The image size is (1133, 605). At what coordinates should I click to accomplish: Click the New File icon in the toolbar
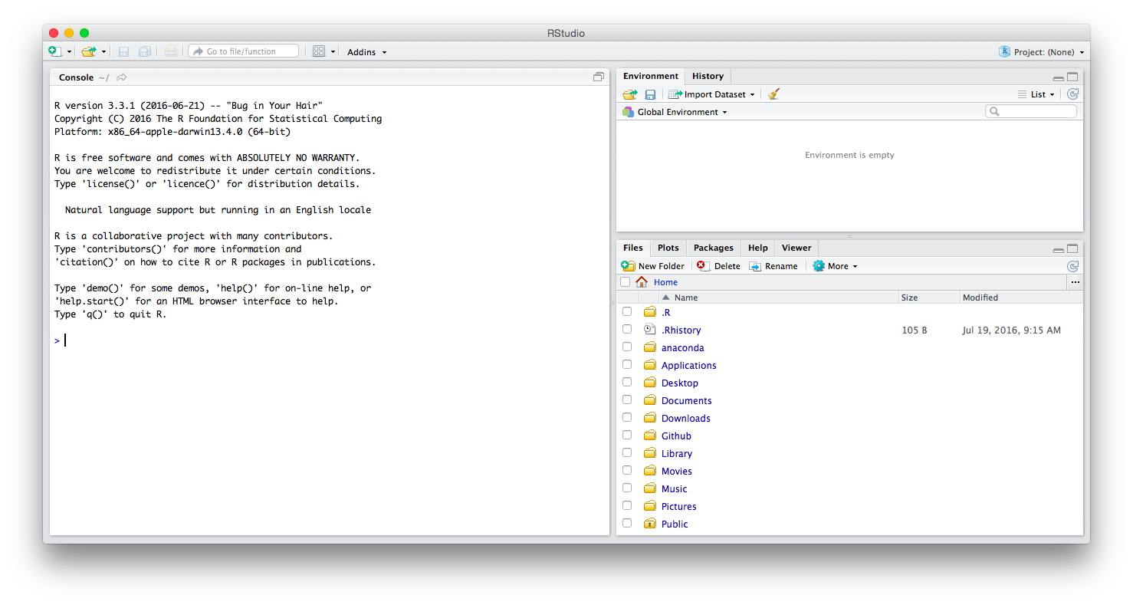click(x=55, y=51)
